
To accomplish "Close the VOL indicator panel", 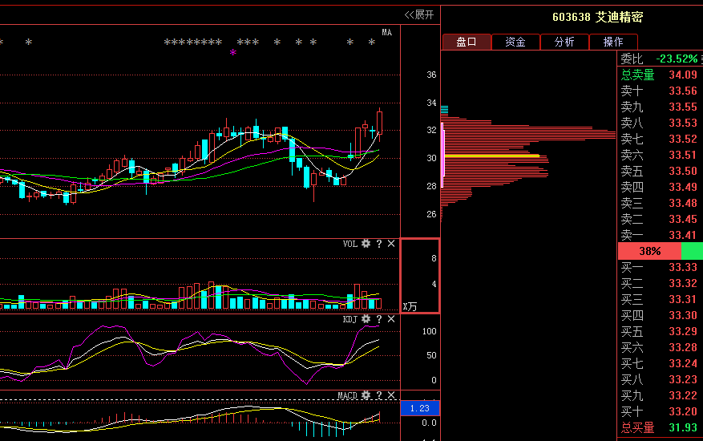I will (391, 244).
